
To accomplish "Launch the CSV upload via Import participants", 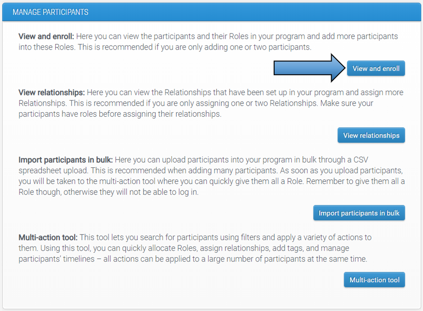I will pos(359,213).
